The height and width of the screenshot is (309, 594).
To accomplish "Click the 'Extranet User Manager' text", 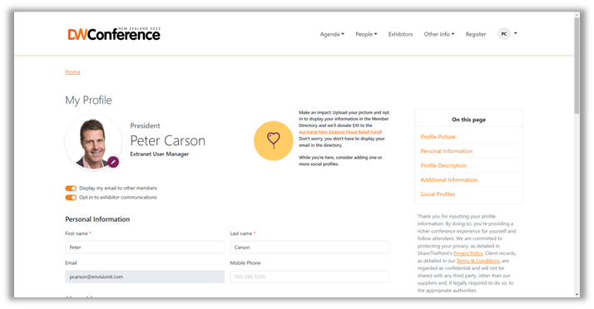I will pyautogui.click(x=160, y=154).
